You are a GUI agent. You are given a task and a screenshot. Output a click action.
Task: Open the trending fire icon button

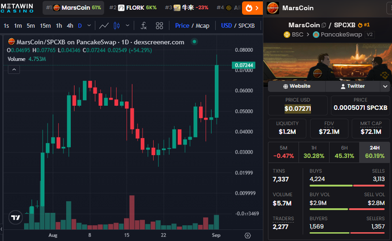click(x=252, y=8)
